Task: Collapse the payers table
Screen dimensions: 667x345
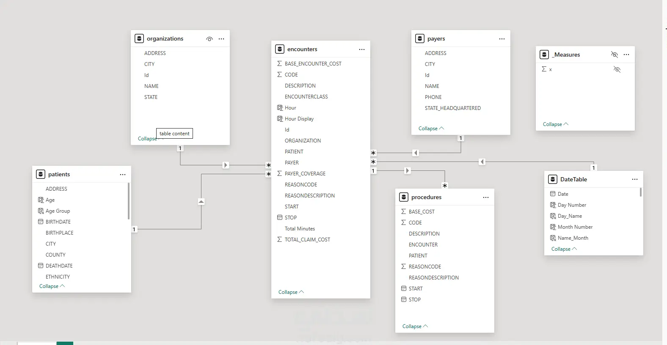Action: 431,129
